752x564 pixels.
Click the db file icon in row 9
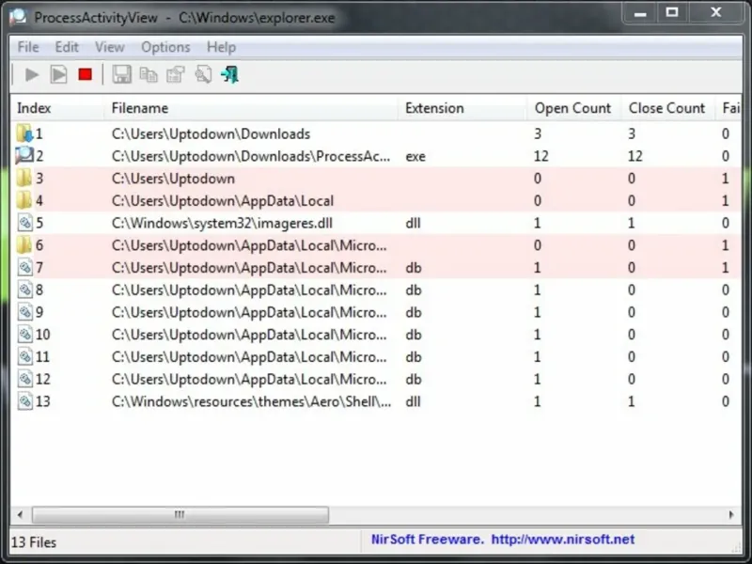coord(25,312)
